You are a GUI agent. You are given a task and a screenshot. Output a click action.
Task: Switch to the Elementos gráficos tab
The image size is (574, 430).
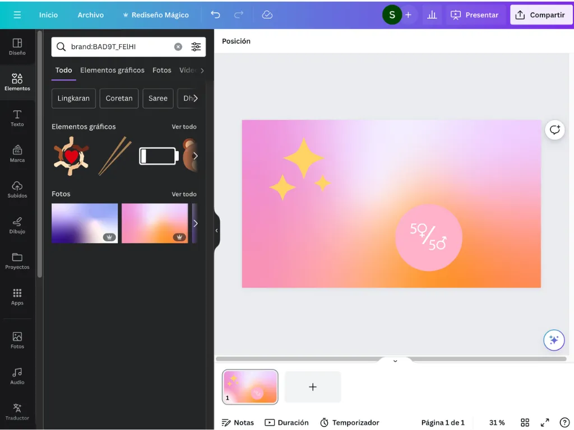112,70
